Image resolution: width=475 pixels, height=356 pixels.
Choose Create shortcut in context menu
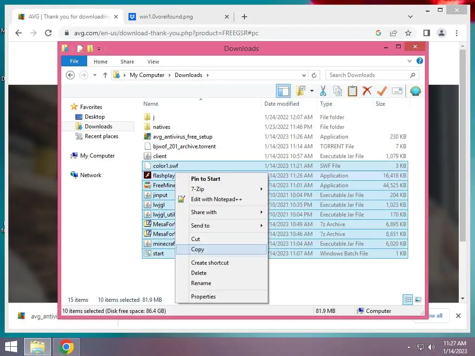coord(221,263)
